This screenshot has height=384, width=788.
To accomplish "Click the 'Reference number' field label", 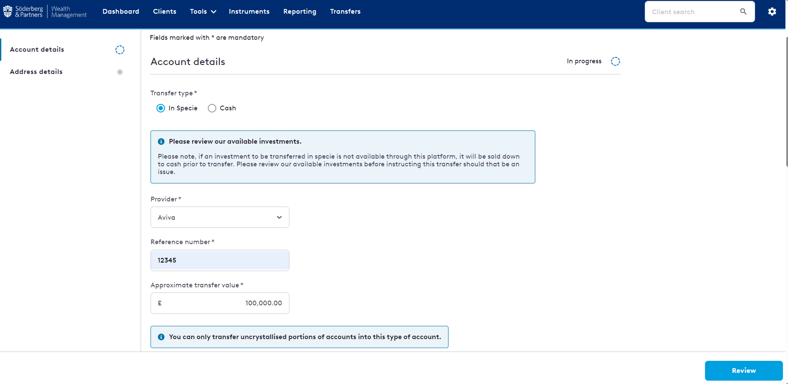I will click(182, 242).
